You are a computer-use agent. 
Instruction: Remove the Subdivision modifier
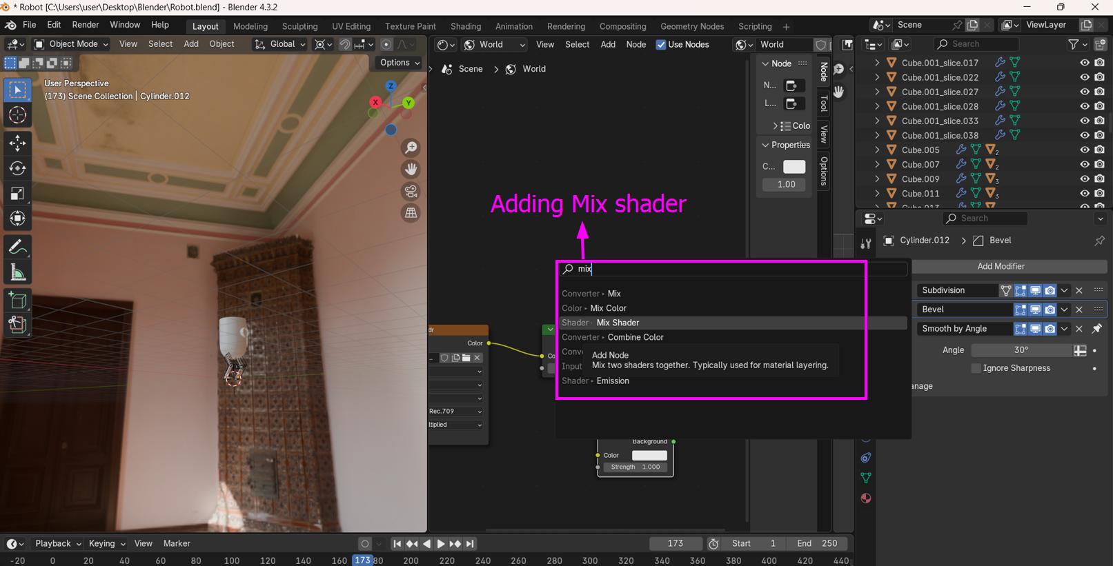[1079, 290]
